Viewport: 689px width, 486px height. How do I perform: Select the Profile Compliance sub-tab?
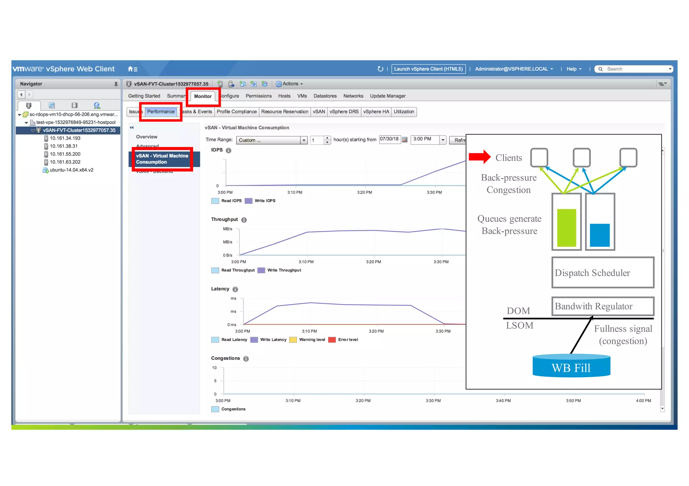point(237,112)
